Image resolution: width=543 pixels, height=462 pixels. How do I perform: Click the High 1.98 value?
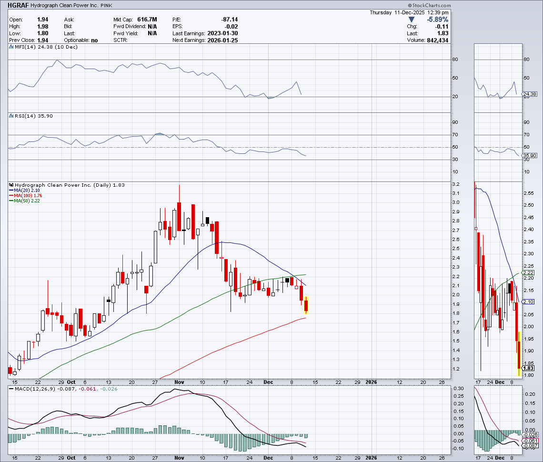click(42, 27)
